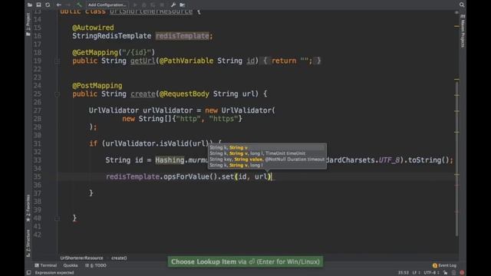The image size is (491, 276).
Task: Open the Favorites side panel tab
Action: 28,208
